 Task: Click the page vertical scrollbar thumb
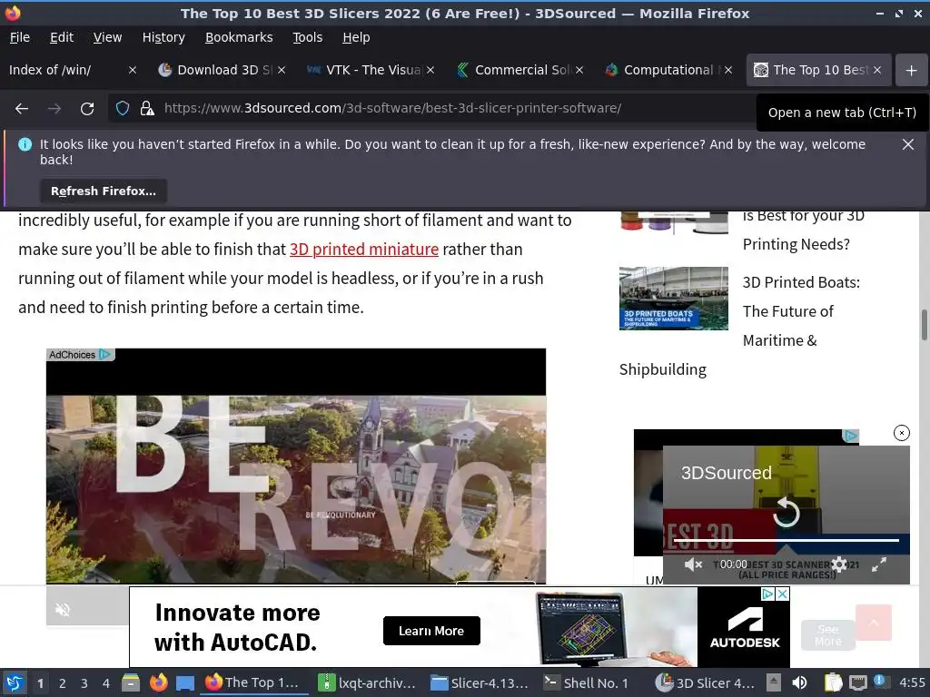click(x=924, y=325)
